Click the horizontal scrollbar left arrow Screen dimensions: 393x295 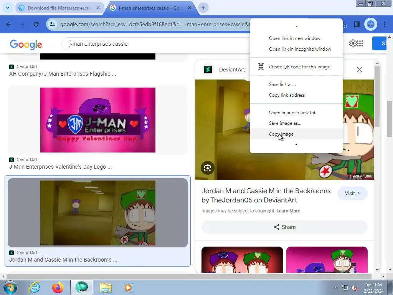(x=3, y=277)
